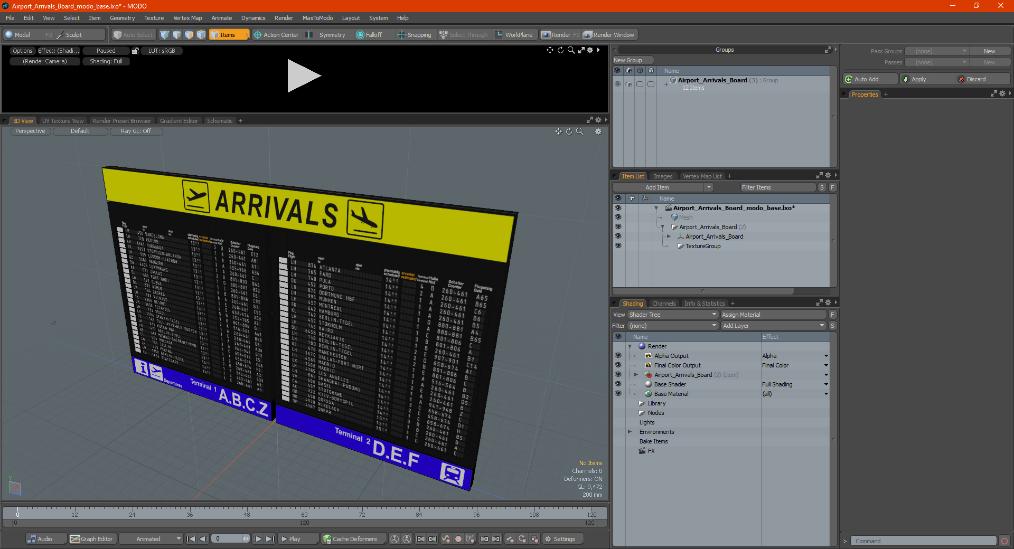Open the Render Window
The height and width of the screenshot is (549, 1014).
pos(609,35)
